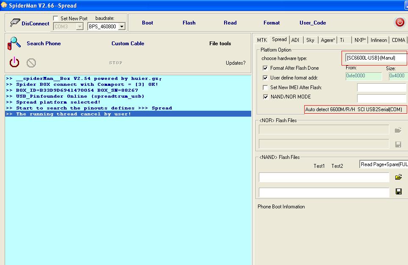This screenshot has height=265, width=408.
Task: Click the dark red power icon below Search Phone
Action: 14,63
